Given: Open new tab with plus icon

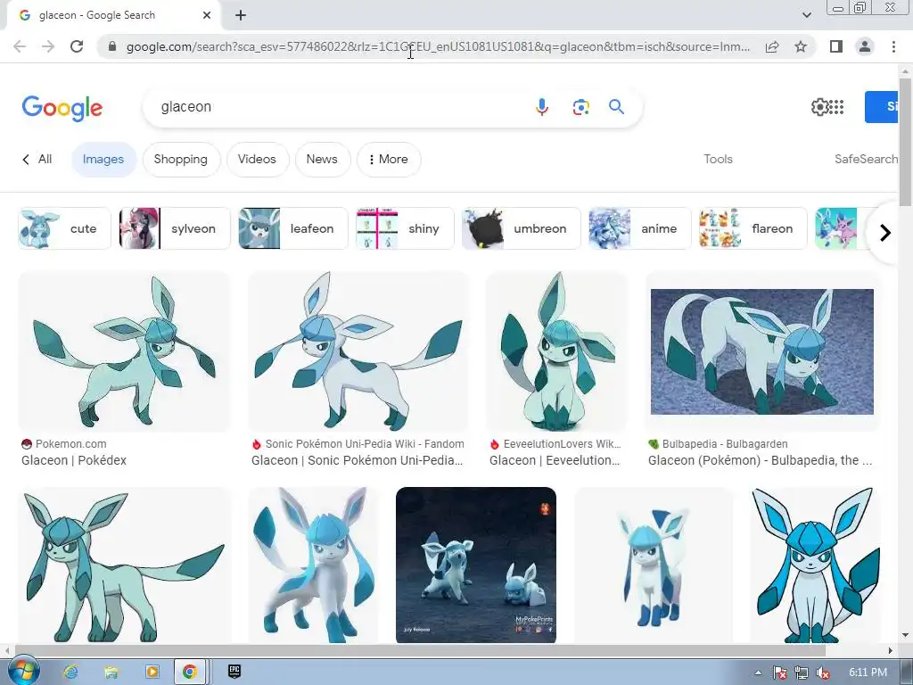Looking at the screenshot, I should (241, 16).
